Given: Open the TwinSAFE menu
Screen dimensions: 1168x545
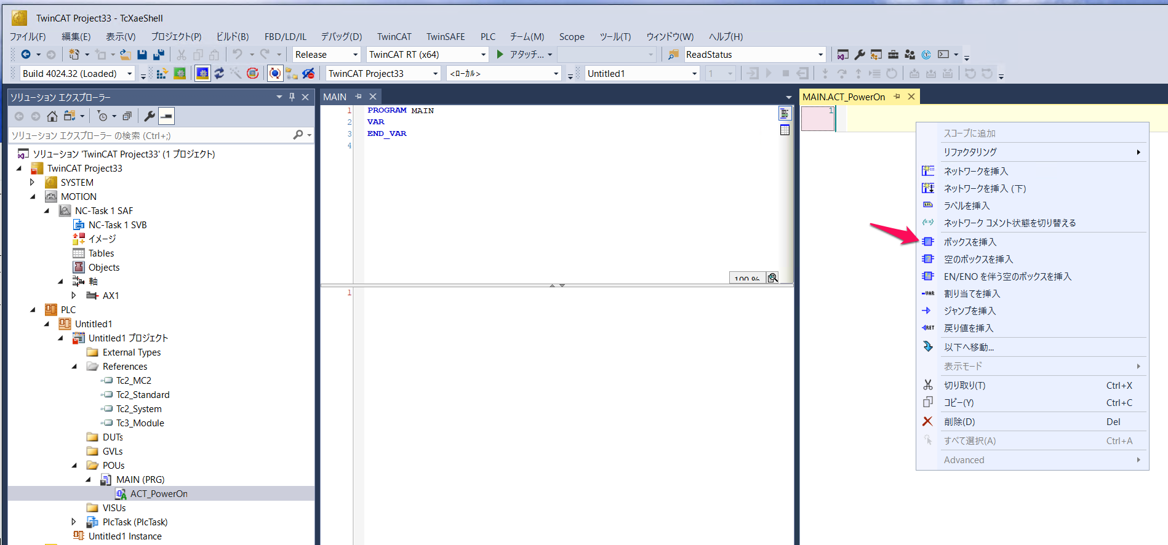Looking at the screenshot, I should pyautogui.click(x=446, y=37).
